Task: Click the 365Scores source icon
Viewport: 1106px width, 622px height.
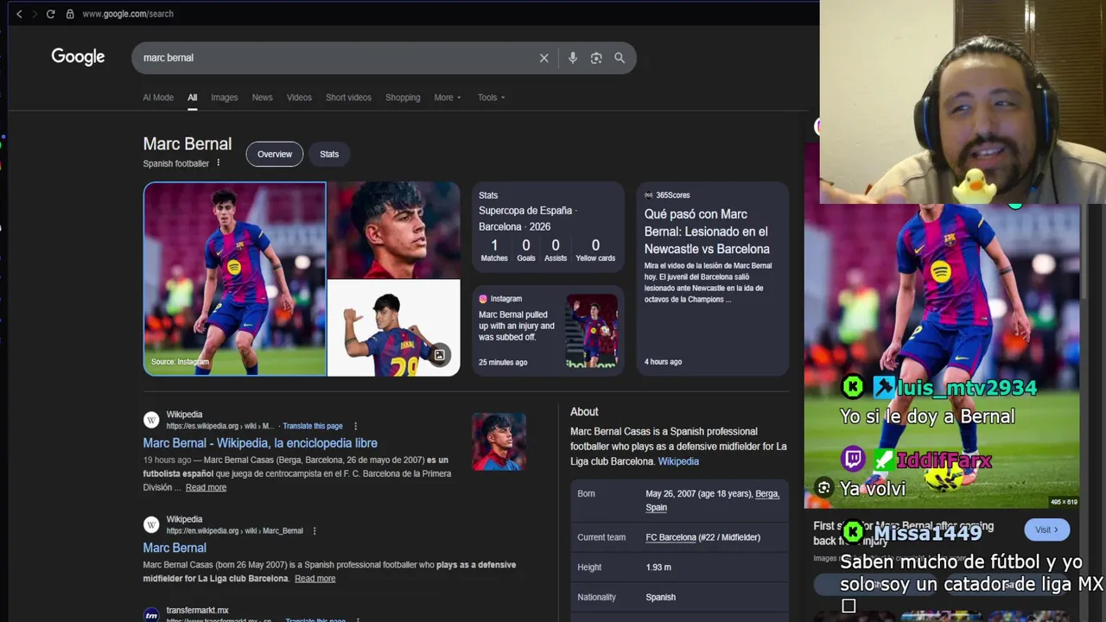Action: (x=649, y=195)
